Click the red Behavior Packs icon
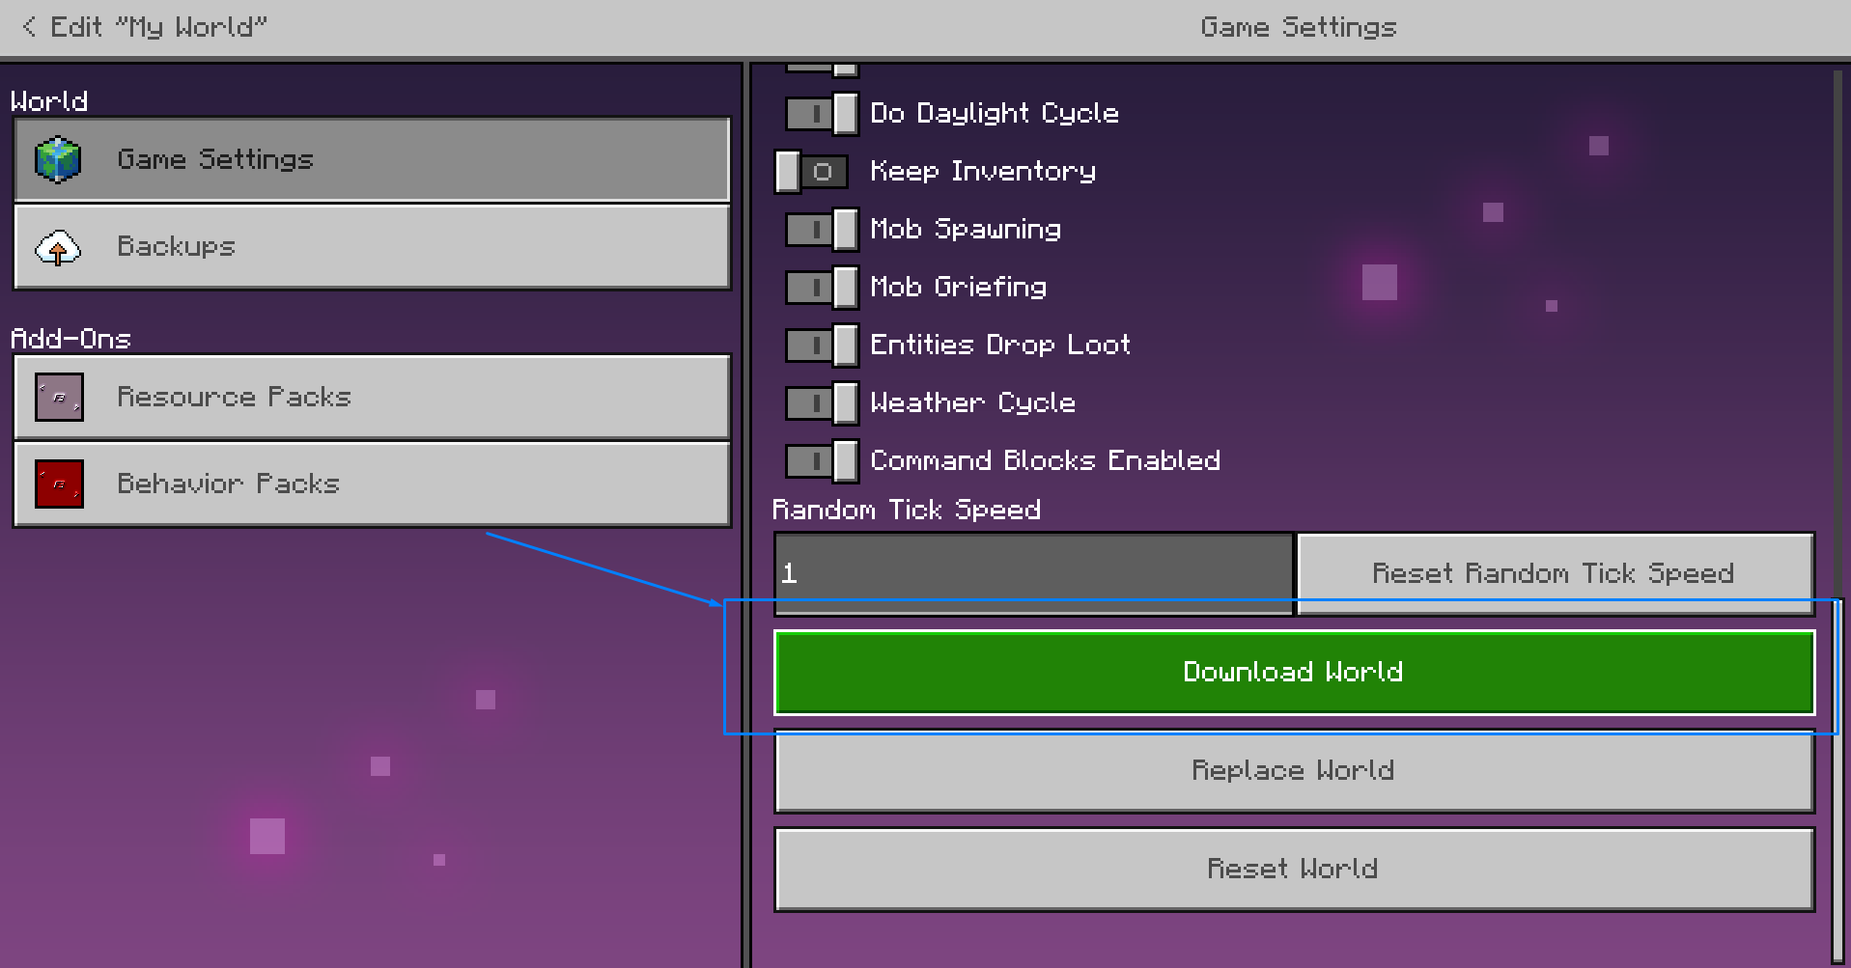Screen dimensions: 1851x968 (59, 484)
